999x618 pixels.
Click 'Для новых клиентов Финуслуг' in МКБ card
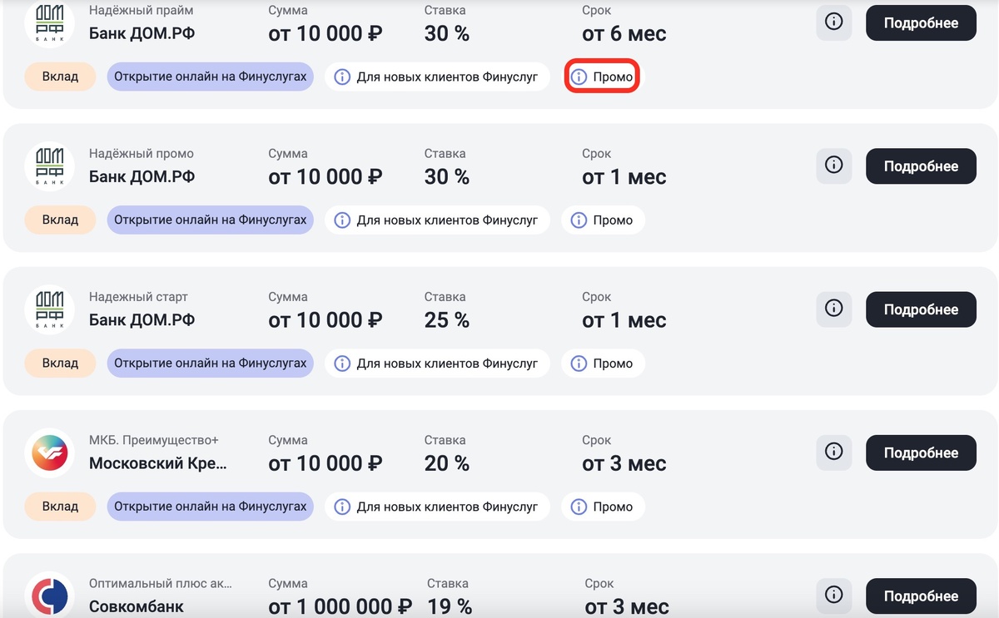(437, 506)
